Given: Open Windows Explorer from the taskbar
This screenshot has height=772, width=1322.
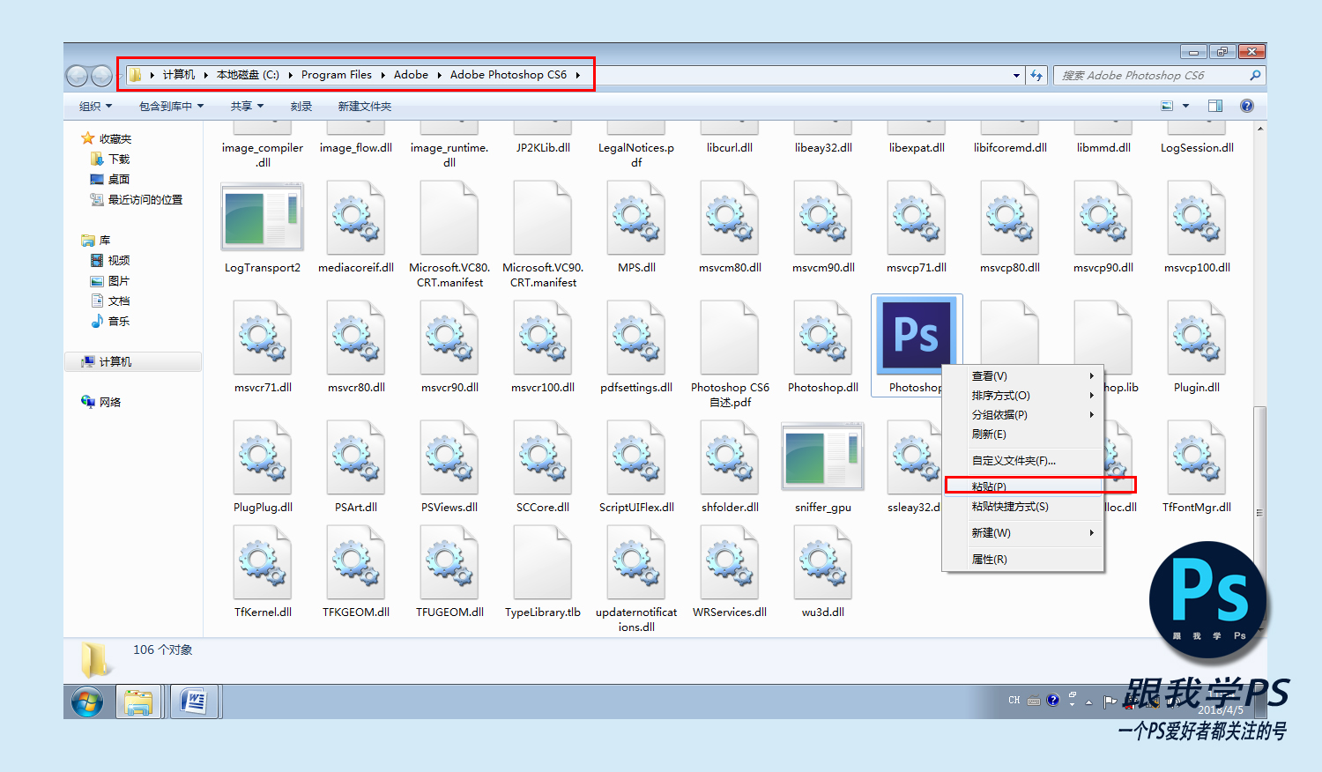Looking at the screenshot, I should pos(138,702).
